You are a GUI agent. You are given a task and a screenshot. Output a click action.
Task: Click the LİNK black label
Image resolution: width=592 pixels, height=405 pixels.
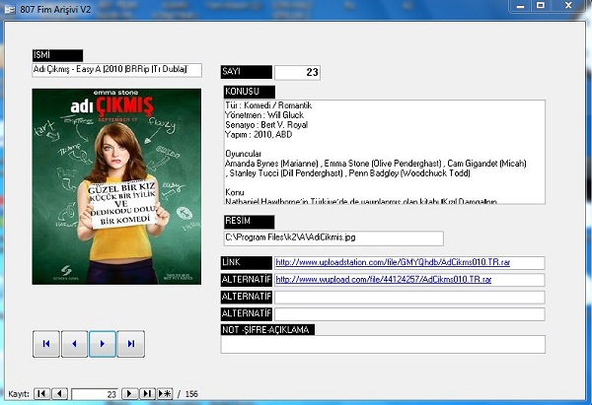(246, 262)
